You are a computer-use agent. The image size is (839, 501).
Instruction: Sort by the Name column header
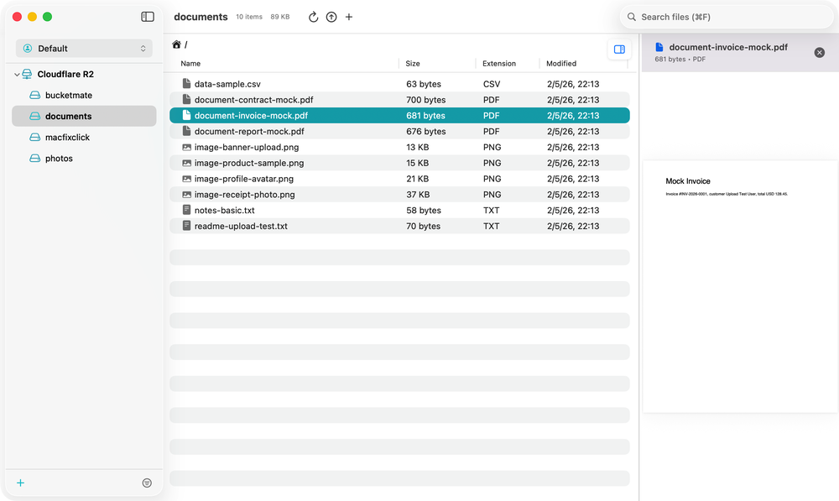pos(190,63)
